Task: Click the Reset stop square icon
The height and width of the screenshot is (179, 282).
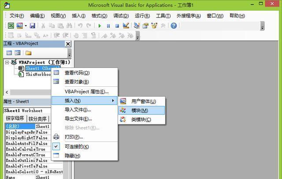Action: tap(117, 26)
